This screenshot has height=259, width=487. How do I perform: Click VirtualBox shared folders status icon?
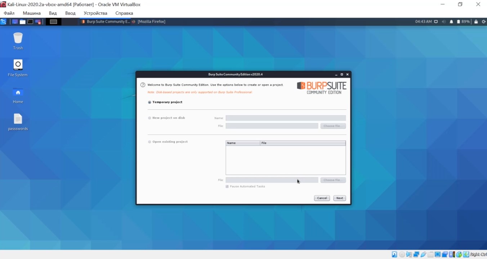[x=430, y=255]
